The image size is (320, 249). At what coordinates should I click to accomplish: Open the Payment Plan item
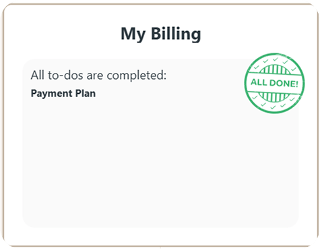(63, 93)
